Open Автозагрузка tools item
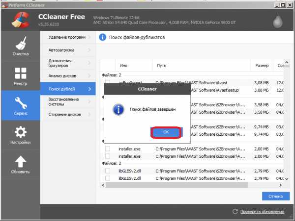 tap(68, 50)
